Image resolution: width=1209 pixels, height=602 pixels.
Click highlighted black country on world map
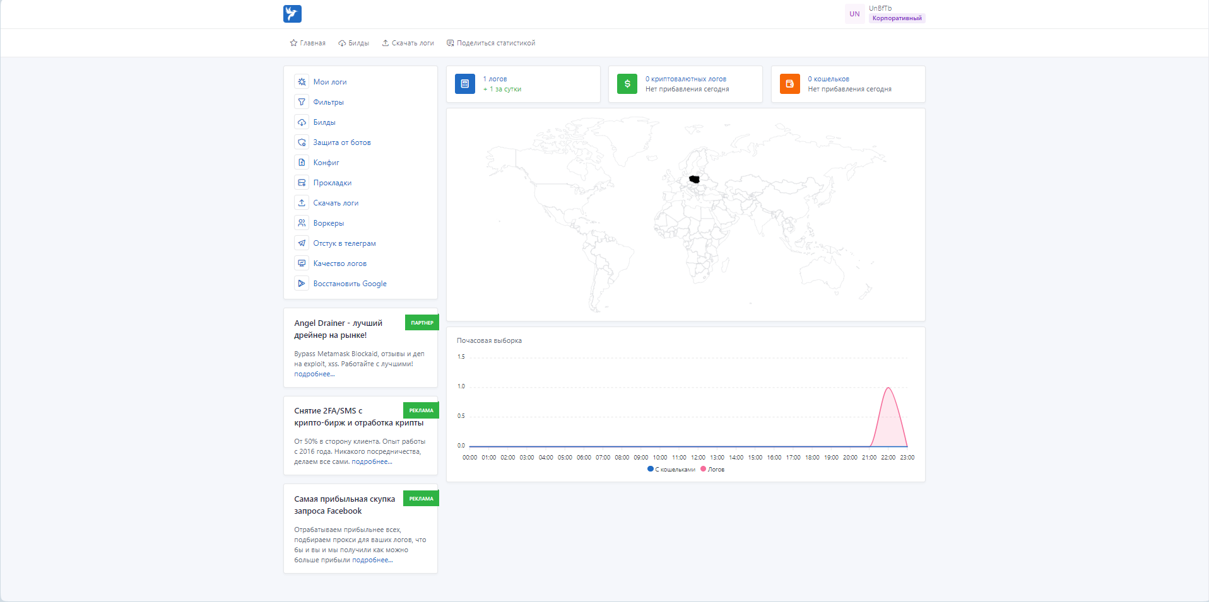pos(694,180)
